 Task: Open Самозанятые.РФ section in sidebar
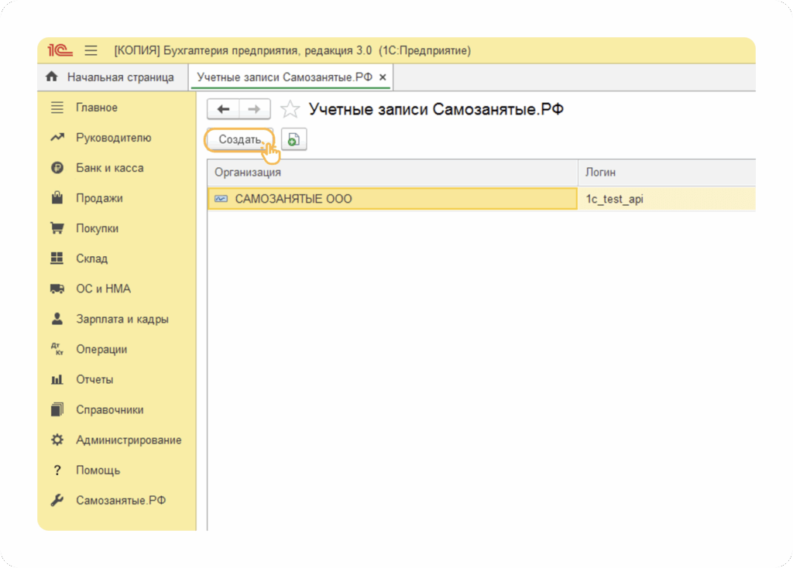click(x=120, y=501)
